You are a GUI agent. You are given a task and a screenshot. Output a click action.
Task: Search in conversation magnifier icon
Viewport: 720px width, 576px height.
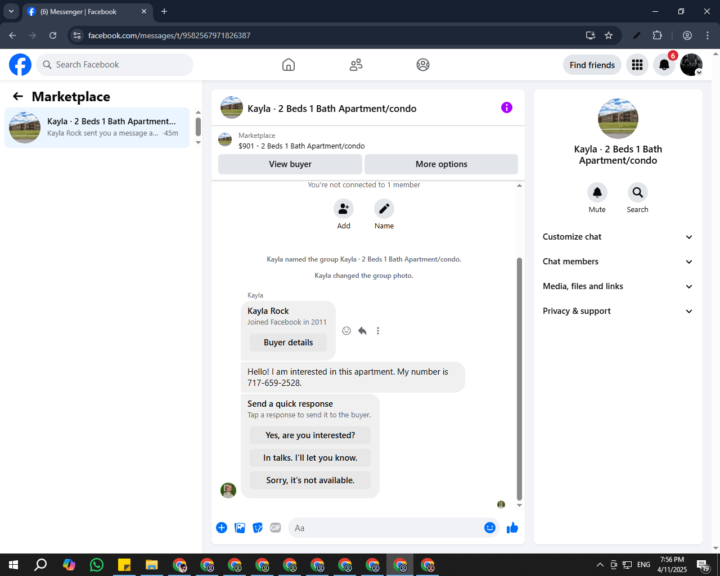pos(638,192)
